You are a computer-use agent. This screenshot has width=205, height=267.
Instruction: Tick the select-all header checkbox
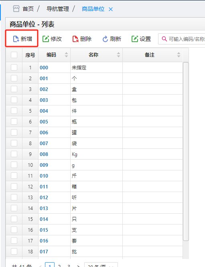click(14, 55)
